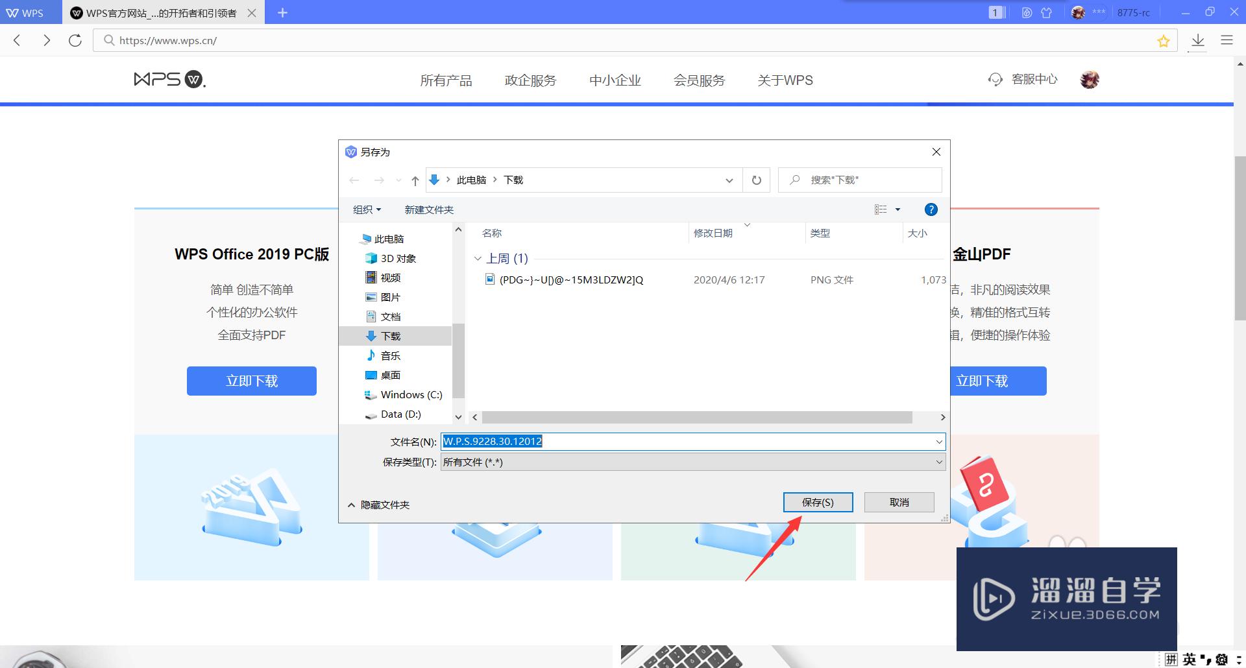Open view options dropdown arrow

pos(898,209)
